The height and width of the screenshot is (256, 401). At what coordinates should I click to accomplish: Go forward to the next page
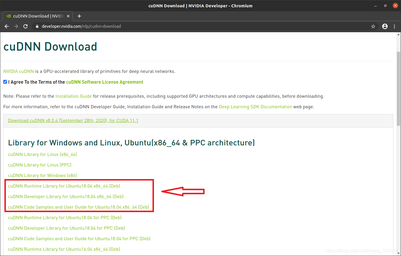[x=16, y=26]
